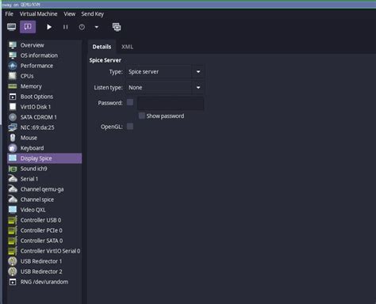Select the VirtIO Disk 1 entry
376x304 pixels.
coord(44,107)
